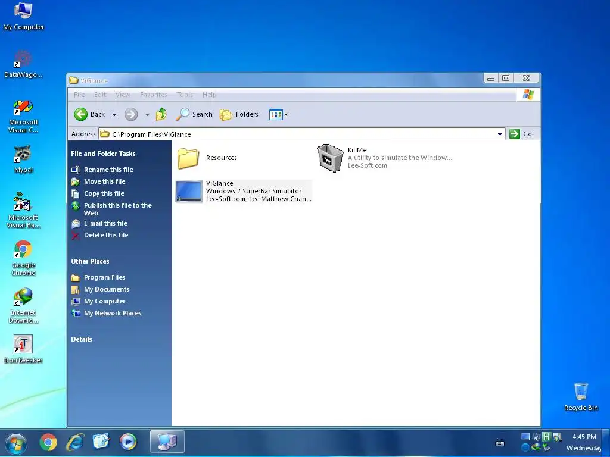This screenshot has width=610, height=457.
Task: Go to My Computer in Other Places
Action: 105,301
